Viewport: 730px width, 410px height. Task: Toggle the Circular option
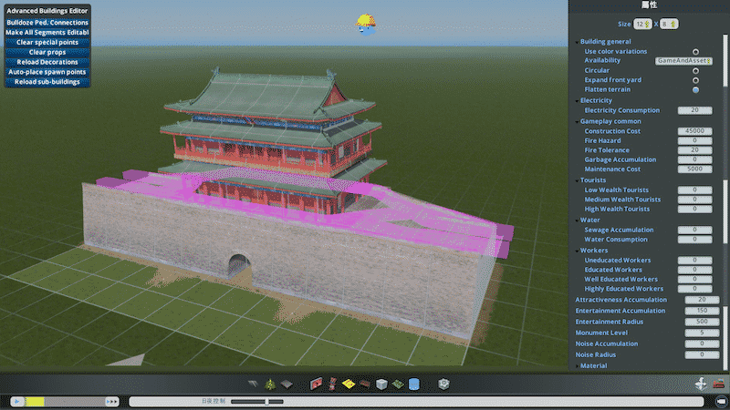pos(695,70)
